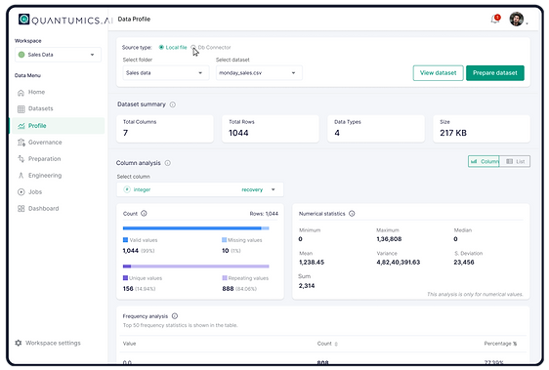
Task: Switch to List view
Action: [515, 161]
